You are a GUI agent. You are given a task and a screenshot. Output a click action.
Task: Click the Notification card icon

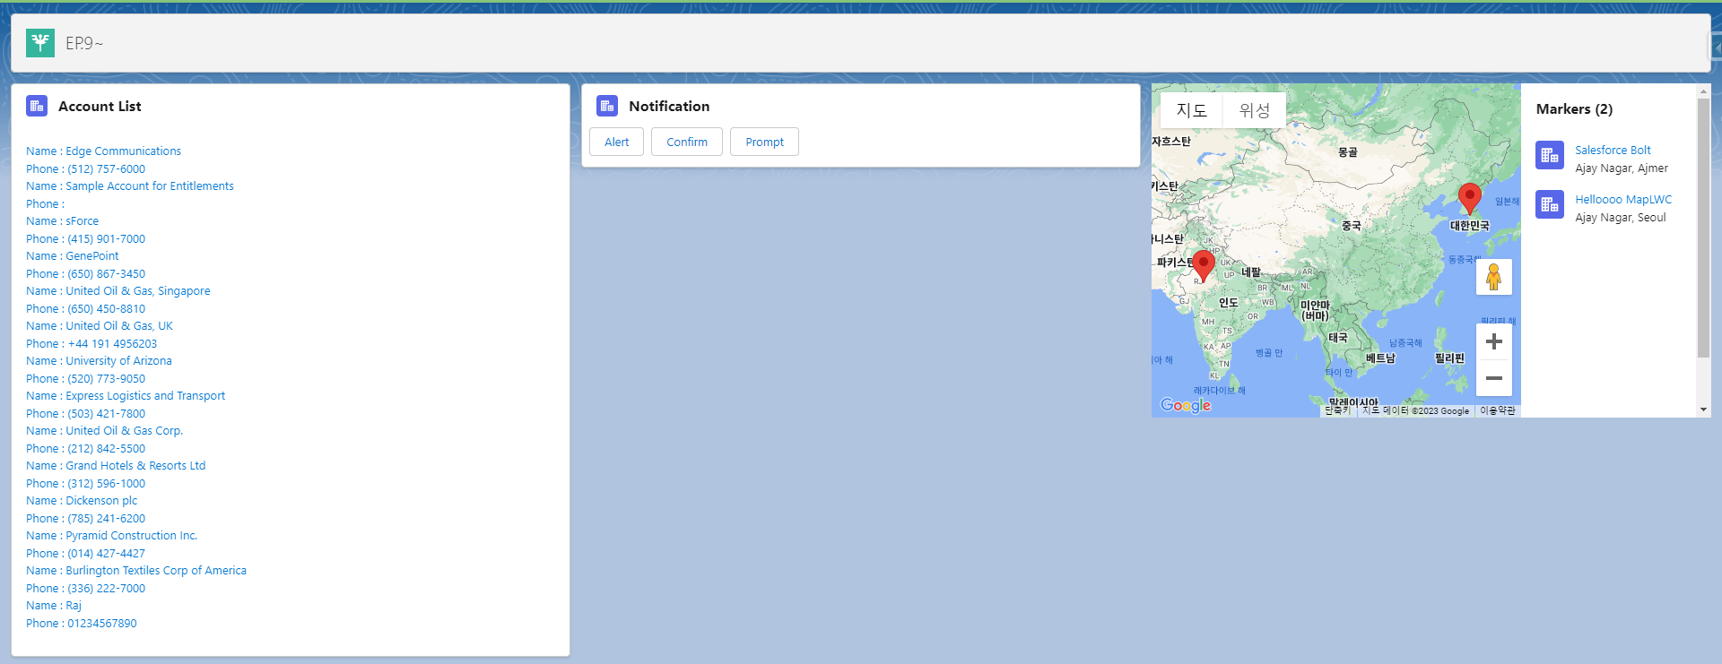(x=607, y=106)
